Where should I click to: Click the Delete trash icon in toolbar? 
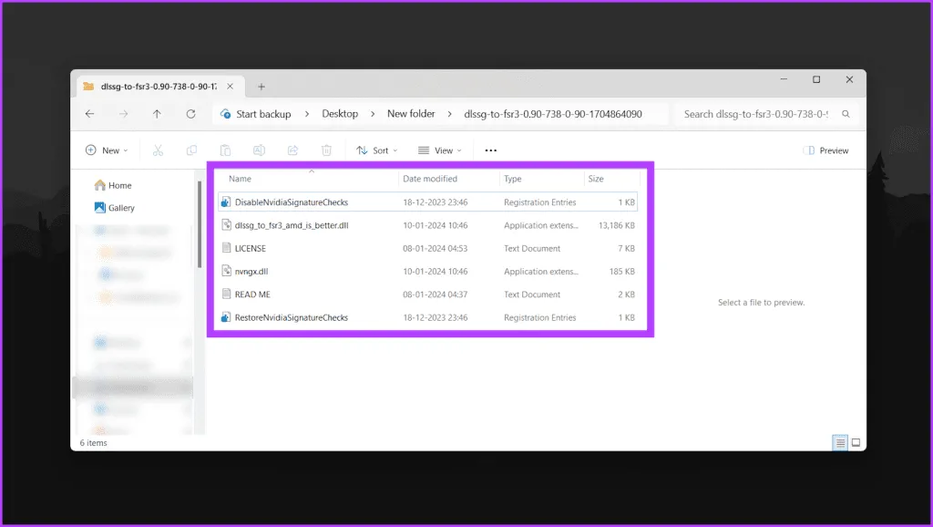click(x=326, y=150)
